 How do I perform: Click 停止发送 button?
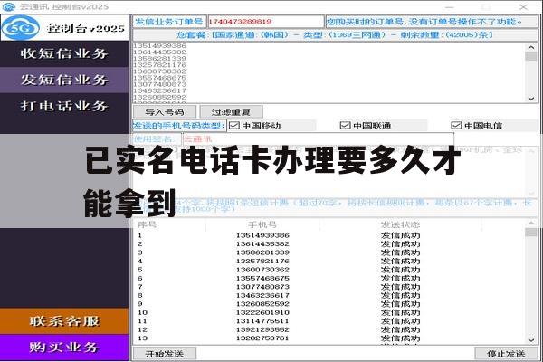point(506,354)
